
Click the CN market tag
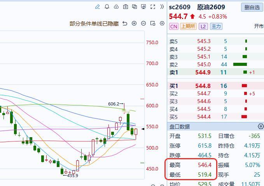click(174, 26)
